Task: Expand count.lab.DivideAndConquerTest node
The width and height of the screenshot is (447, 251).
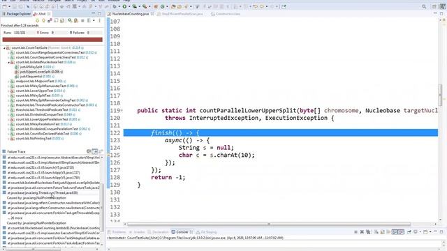Action: tap(8, 114)
